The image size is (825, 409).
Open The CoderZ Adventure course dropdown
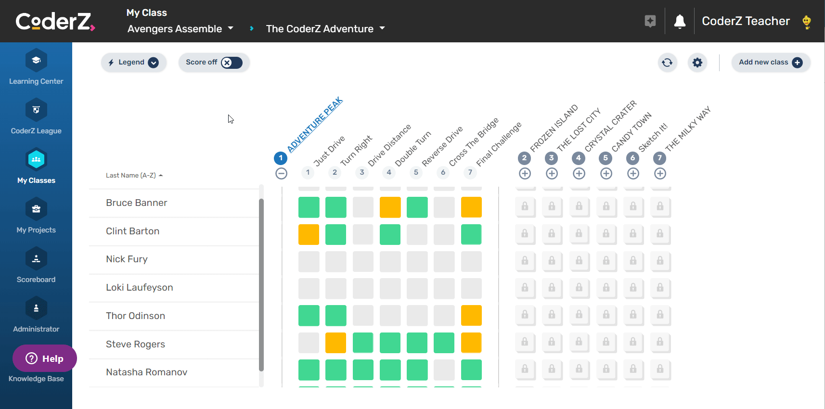[x=325, y=29]
